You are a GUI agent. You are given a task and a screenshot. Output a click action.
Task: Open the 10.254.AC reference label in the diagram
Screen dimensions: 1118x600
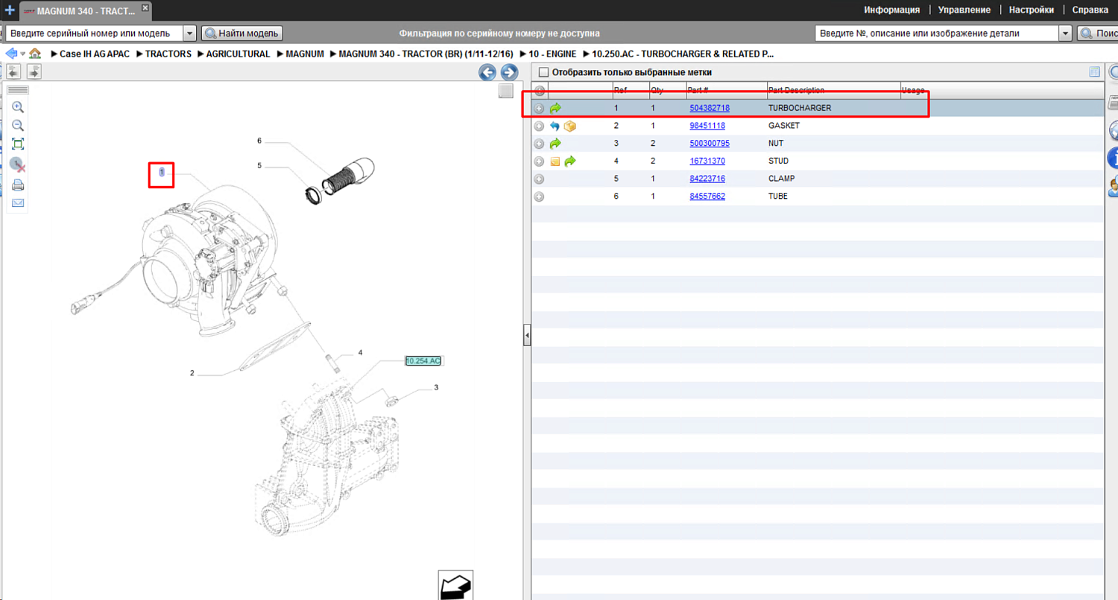click(423, 361)
